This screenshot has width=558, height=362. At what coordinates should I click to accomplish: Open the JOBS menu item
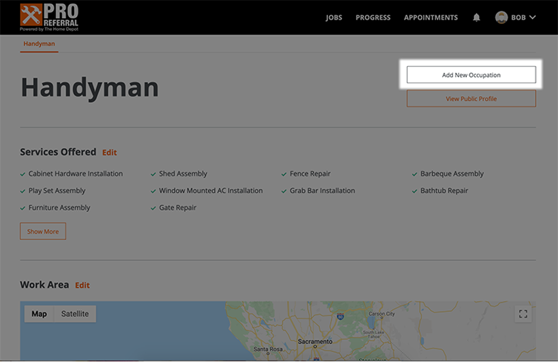click(x=333, y=17)
